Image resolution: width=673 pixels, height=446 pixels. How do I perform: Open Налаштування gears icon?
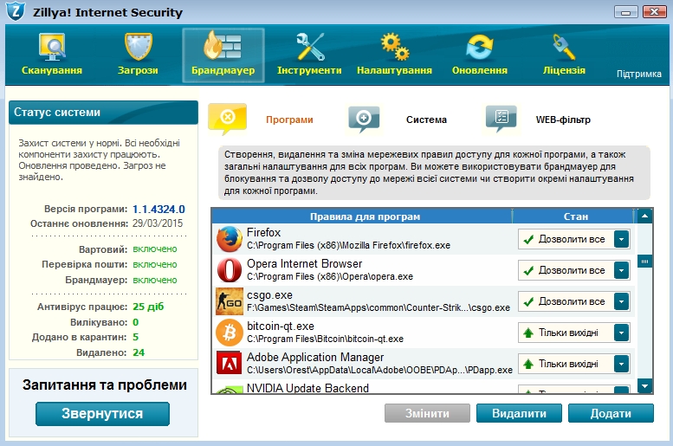pyautogui.click(x=394, y=48)
